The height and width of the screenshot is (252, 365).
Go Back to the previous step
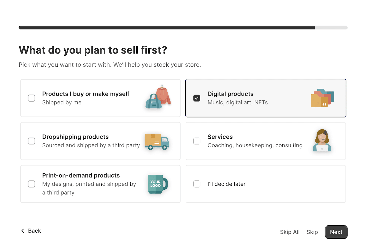31,231
